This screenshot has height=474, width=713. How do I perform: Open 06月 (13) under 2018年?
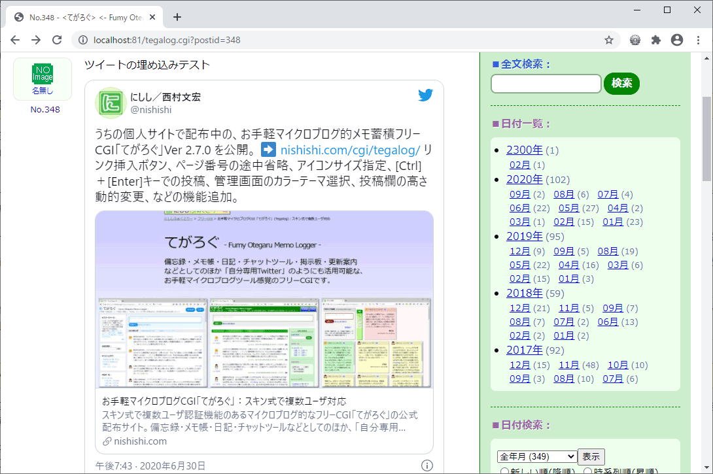[608, 322]
